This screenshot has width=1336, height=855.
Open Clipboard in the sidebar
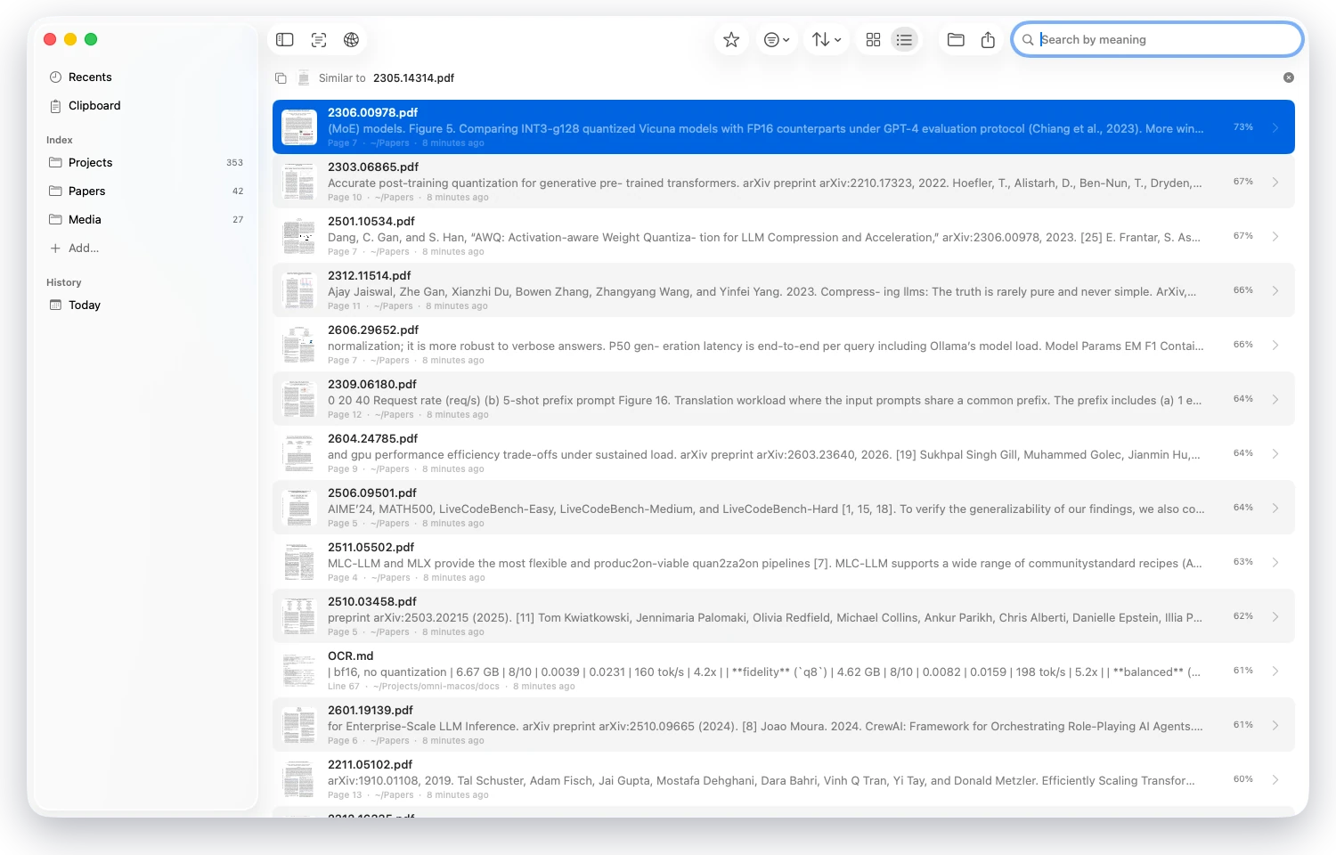145,105
